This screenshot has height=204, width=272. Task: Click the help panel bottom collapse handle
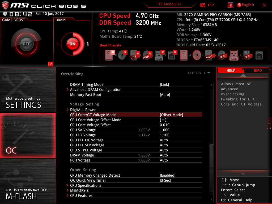pos(243,173)
